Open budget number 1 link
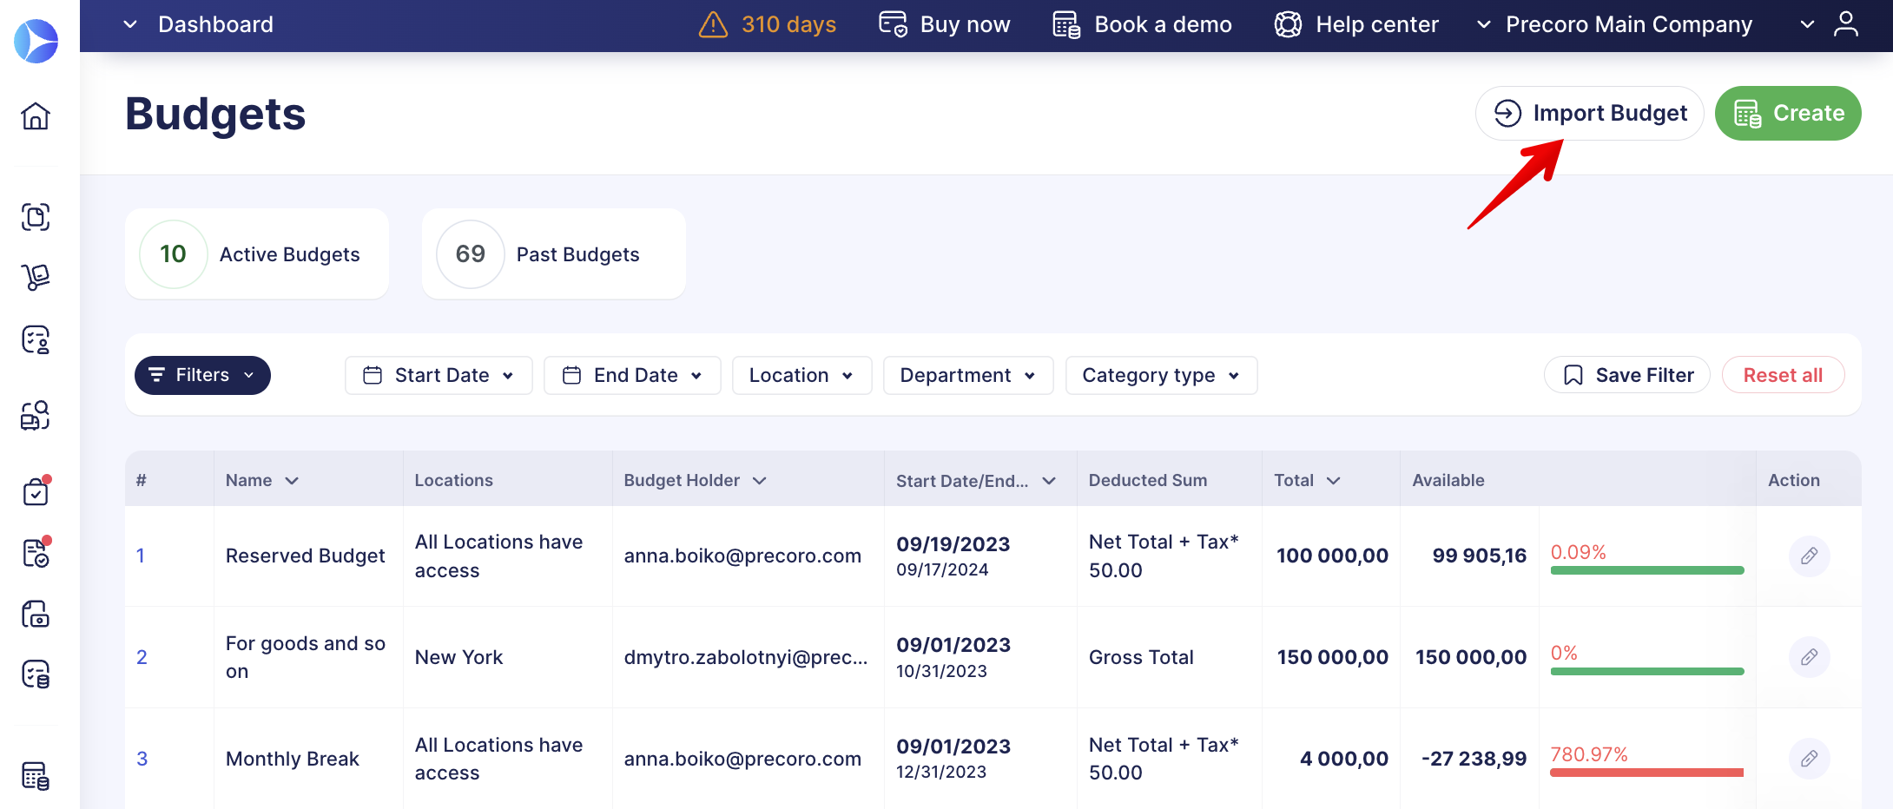 coord(141,556)
